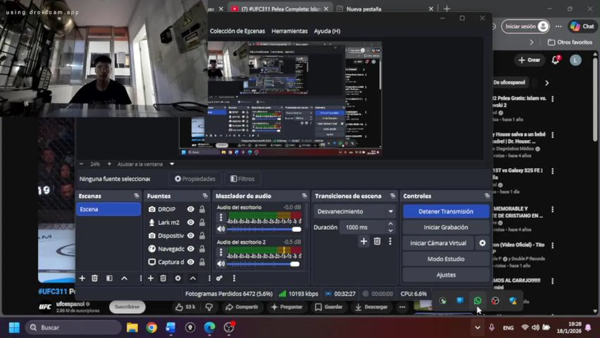
Task: Click Iniciar Grabación button
Action: point(446,227)
